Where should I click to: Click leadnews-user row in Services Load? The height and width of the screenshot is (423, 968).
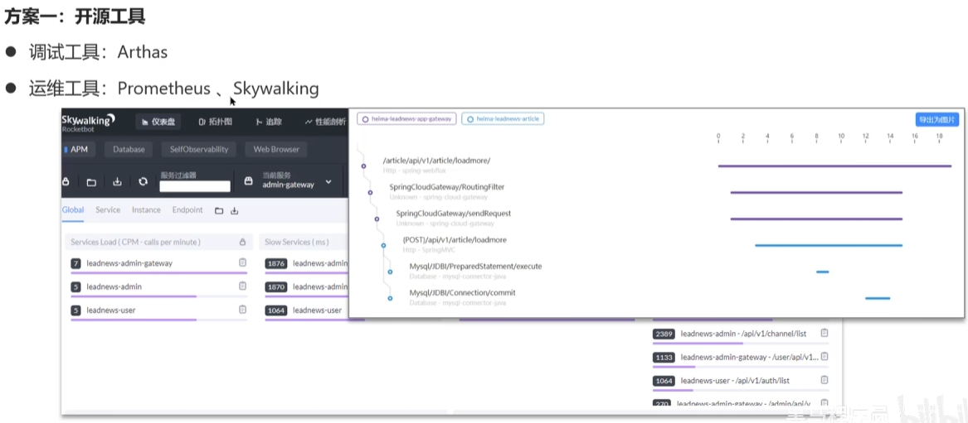(158, 311)
